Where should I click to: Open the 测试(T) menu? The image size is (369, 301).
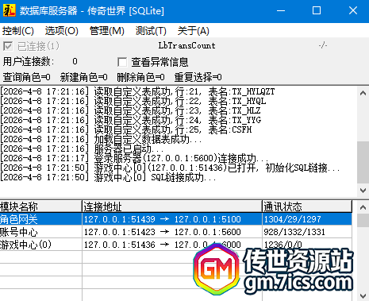pyautogui.click(x=151, y=31)
